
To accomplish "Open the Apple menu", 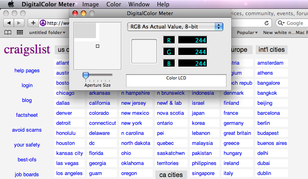I will coord(11,4).
